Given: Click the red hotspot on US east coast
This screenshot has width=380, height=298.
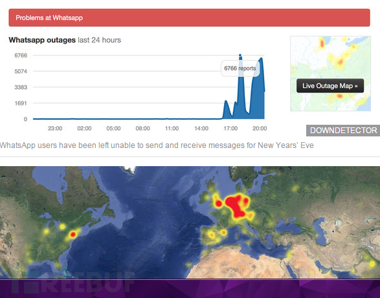Looking at the screenshot, I should tap(73, 235).
